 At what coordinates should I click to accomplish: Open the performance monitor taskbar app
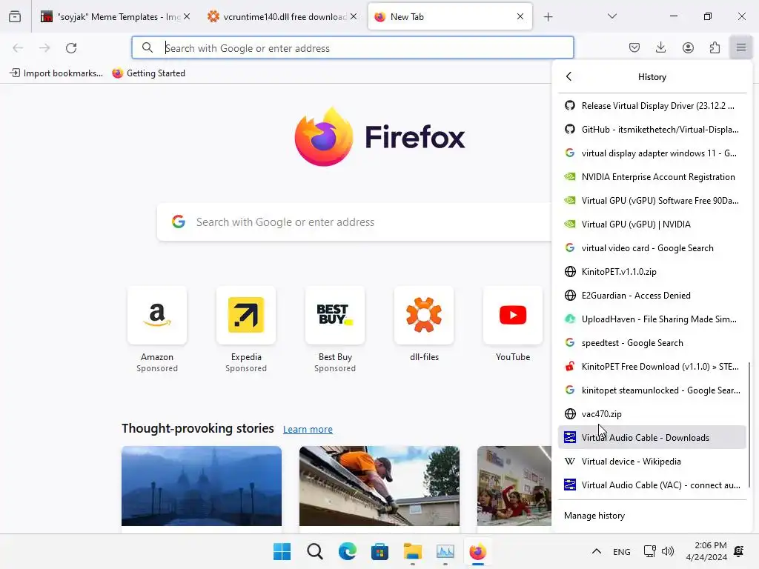pyautogui.click(x=445, y=551)
